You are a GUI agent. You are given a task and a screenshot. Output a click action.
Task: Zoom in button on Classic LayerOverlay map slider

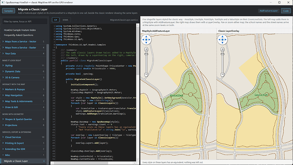tap(223, 49)
